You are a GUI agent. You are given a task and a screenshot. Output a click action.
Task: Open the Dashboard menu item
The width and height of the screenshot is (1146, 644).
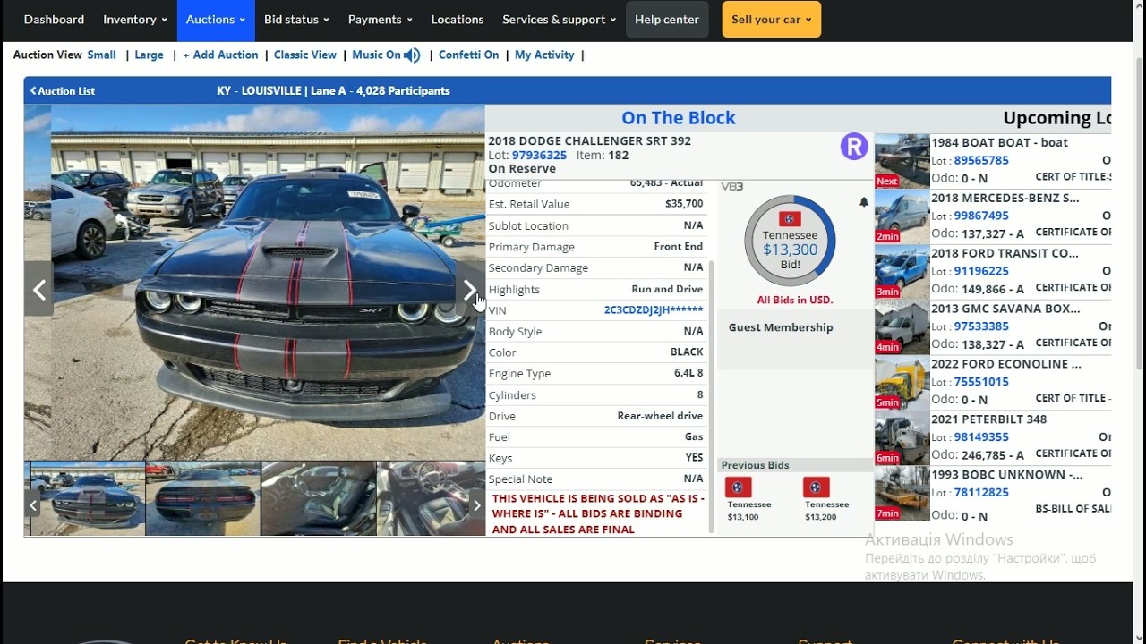(x=54, y=20)
